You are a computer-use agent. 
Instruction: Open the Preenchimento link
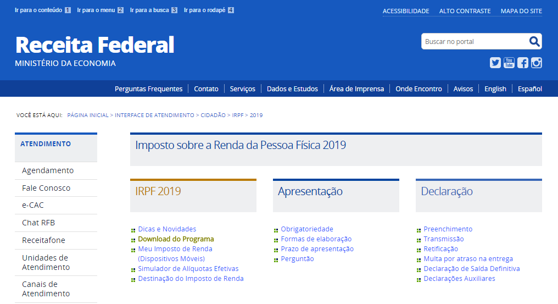click(448, 229)
